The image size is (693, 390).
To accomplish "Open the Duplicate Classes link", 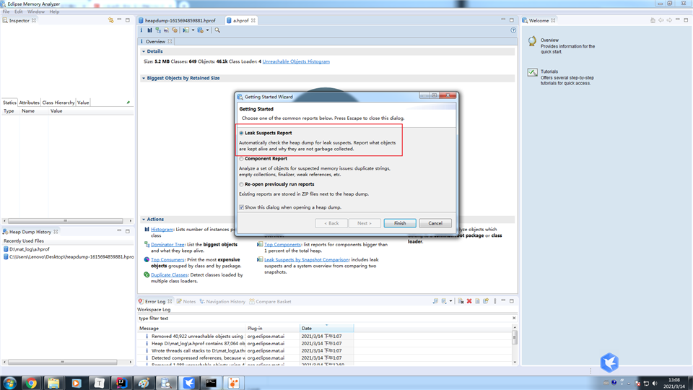I will (169, 274).
